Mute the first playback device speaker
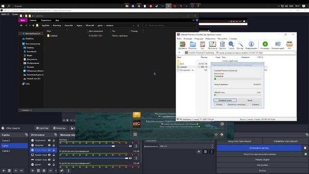Viewport: 309px width, 174px height. pyautogui.click(x=130, y=158)
